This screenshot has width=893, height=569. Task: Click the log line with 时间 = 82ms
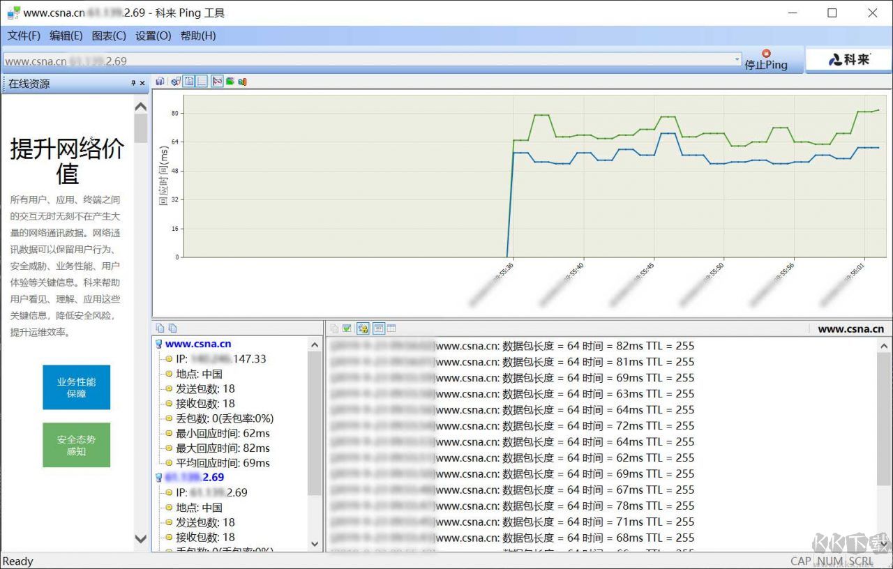point(513,346)
